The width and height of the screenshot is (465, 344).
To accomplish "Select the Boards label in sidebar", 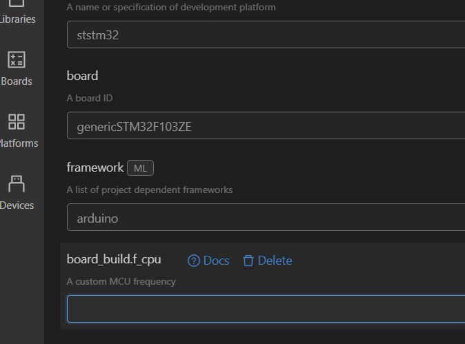I will 17,81.
